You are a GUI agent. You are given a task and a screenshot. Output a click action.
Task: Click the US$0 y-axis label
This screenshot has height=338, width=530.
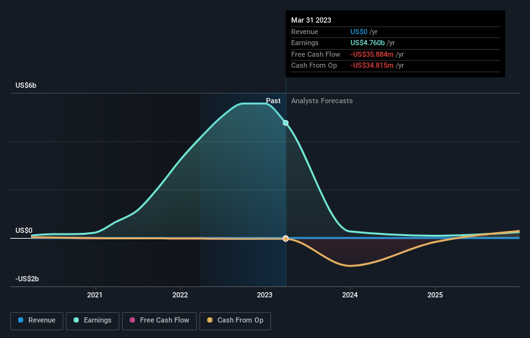(24, 231)
